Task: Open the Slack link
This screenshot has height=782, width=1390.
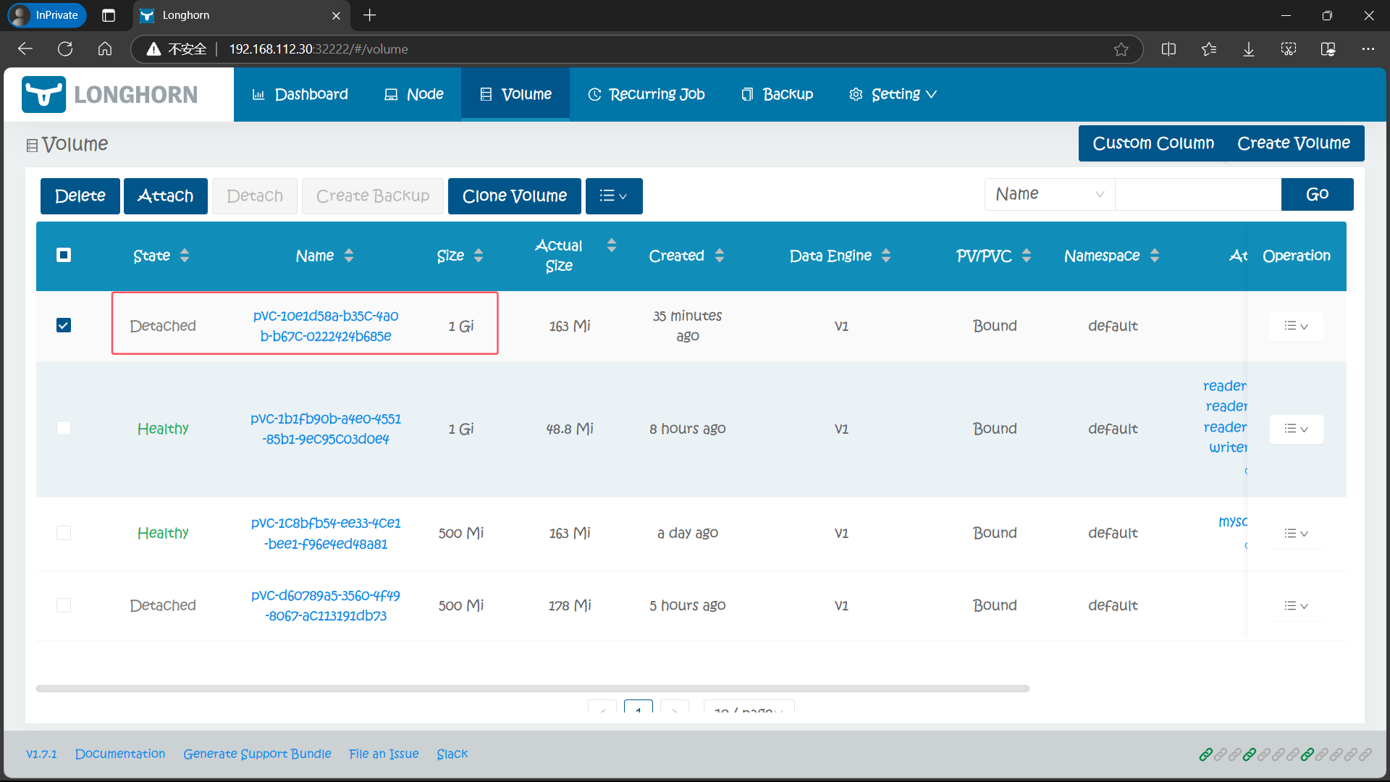Action: (x=452, y=754)
